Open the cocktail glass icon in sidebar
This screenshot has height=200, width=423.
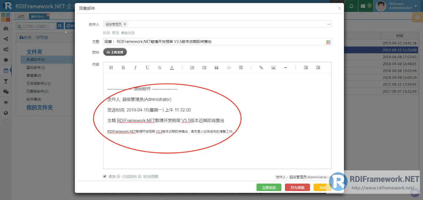(x=6, y=81)
